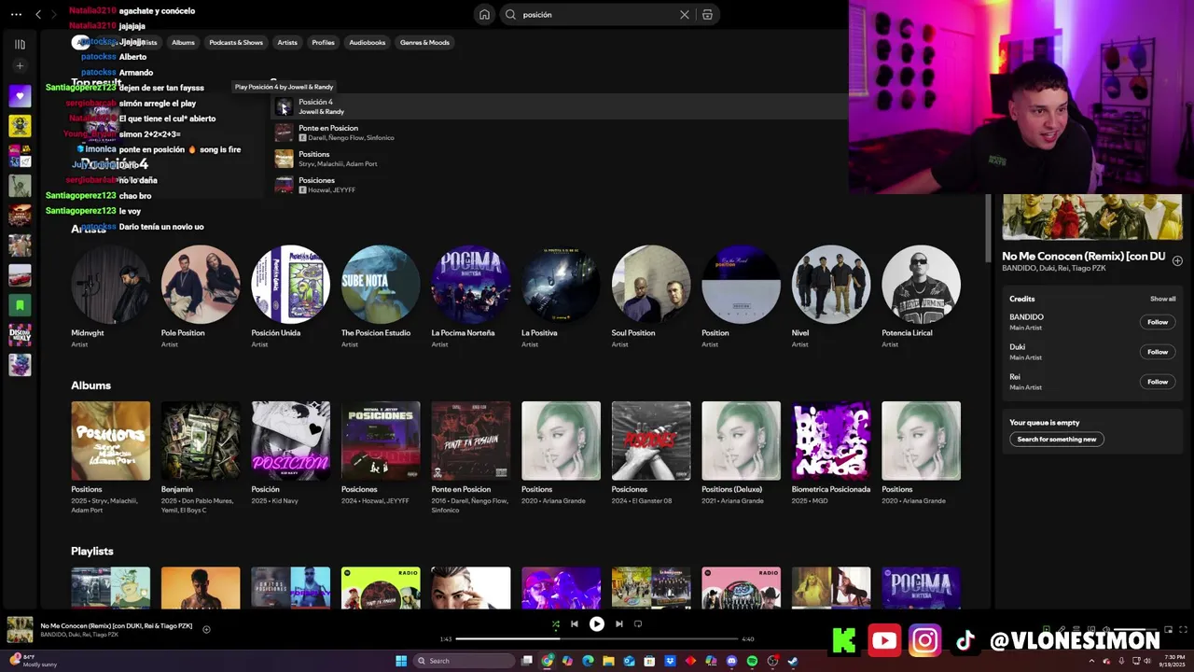Clear the search query with the X

click(x=685, y=14)
